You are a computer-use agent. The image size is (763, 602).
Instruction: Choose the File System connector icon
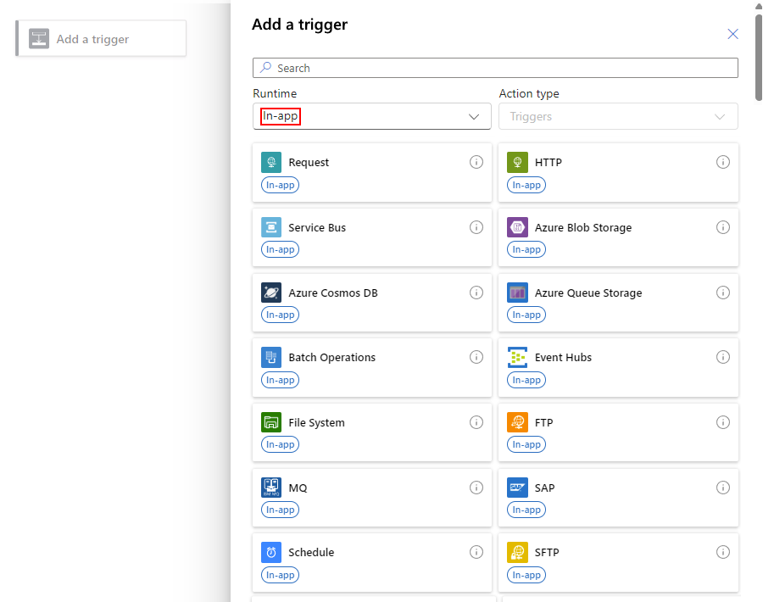point(271,422)
